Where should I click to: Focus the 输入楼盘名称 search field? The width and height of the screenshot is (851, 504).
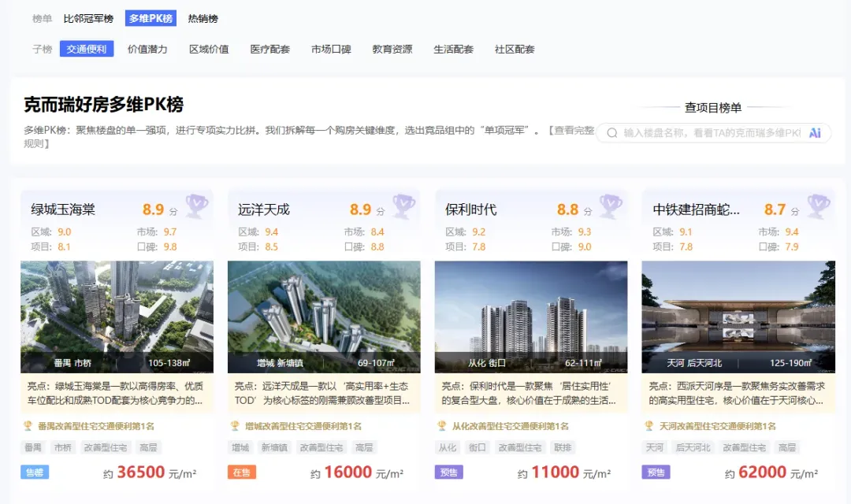713,133
